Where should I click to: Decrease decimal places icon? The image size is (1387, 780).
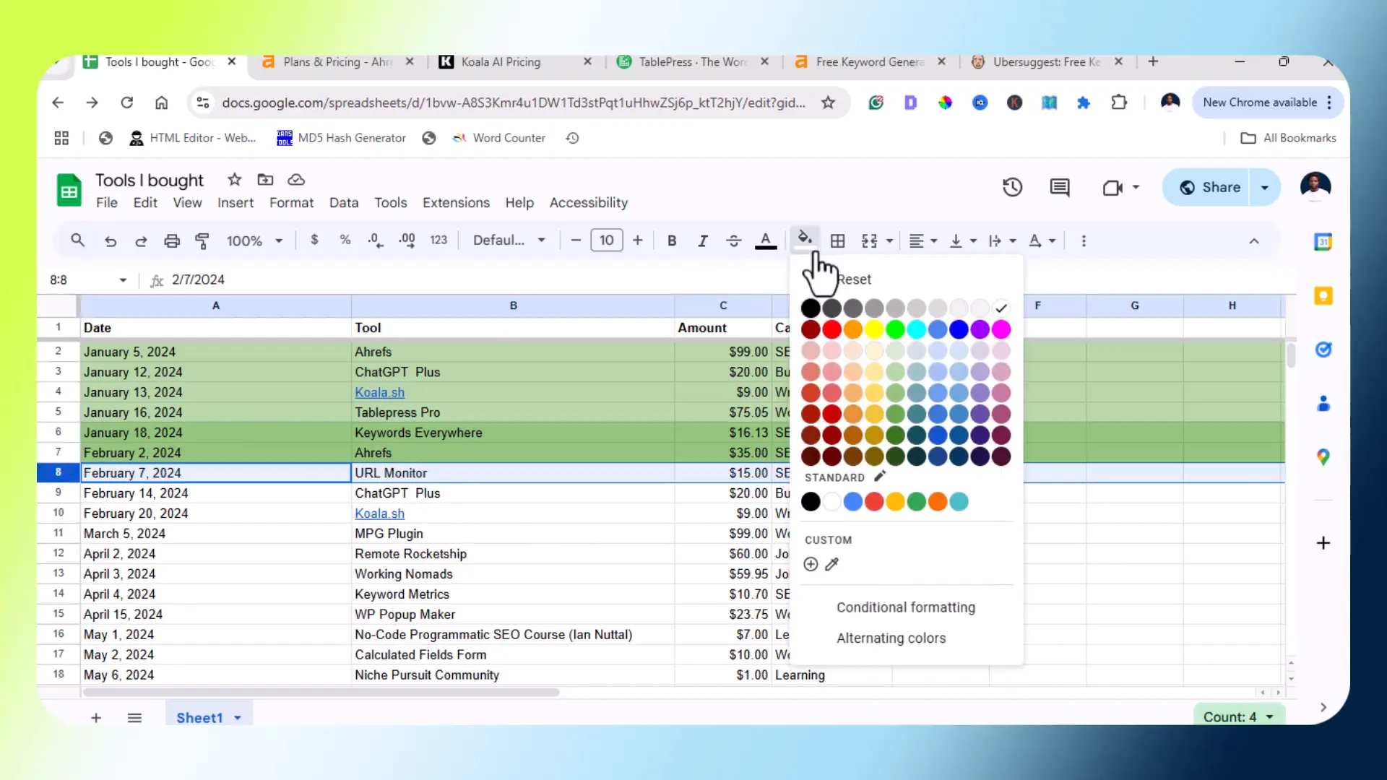point(376,240)
